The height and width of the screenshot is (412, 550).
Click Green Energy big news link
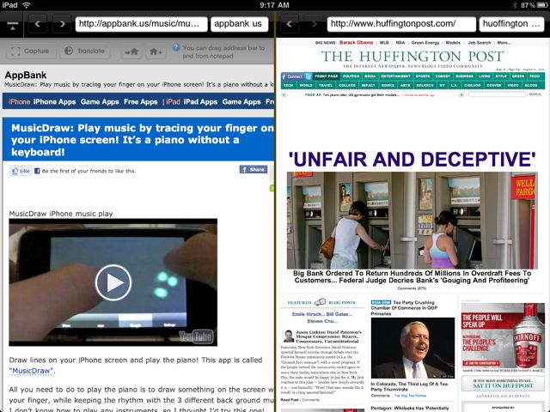coord(425,42)
